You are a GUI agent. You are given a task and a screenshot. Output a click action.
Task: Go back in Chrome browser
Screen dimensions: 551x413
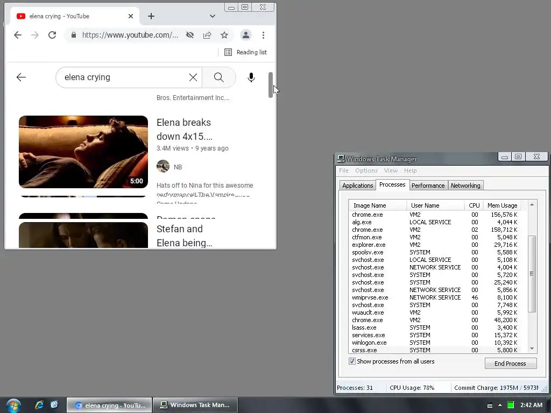tap(18, 35)
